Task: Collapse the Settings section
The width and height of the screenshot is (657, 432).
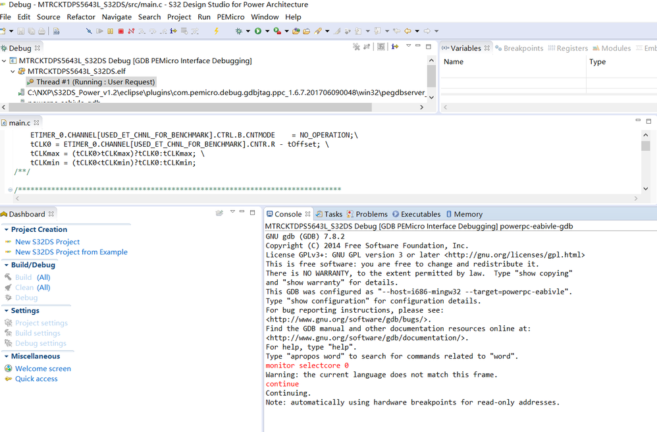Action: [7, 311]
